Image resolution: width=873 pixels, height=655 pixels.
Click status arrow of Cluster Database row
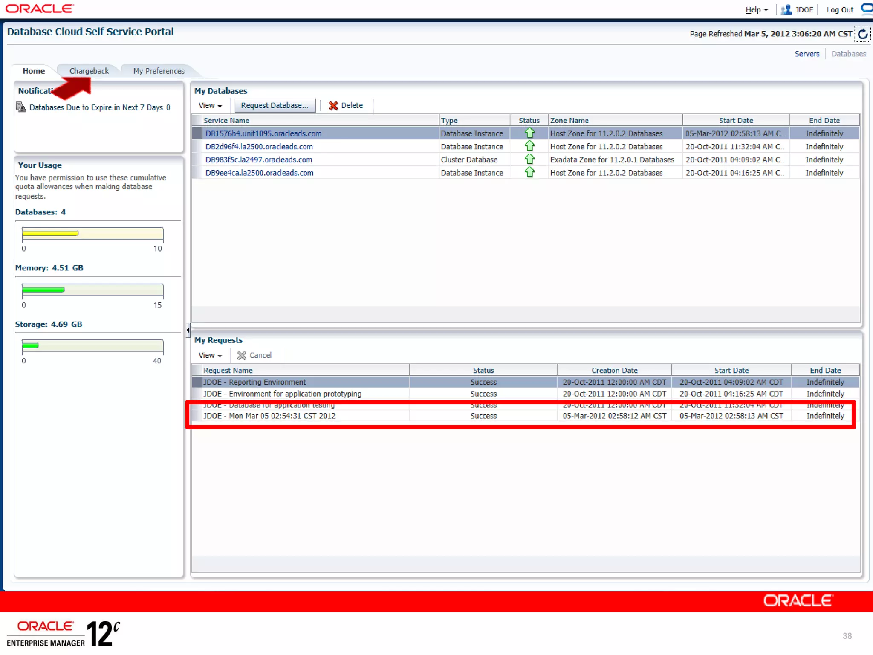pyautogui.click(x=529, y=159)
